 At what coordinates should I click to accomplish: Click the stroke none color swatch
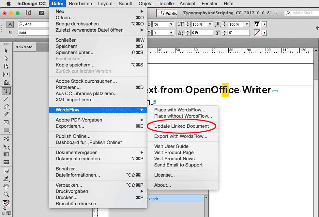tap(257, 33)
